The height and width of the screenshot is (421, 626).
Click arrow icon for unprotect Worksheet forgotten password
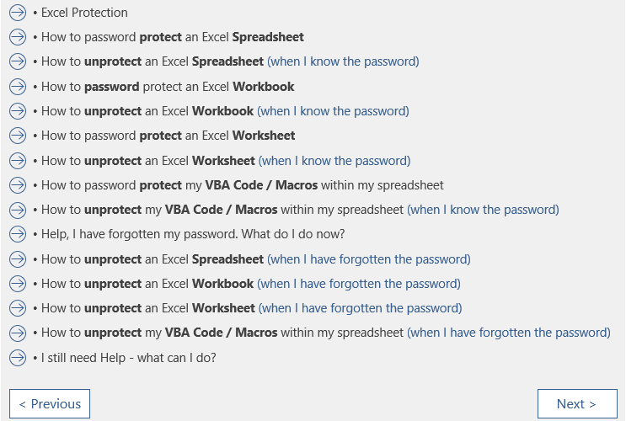point(18,308)
